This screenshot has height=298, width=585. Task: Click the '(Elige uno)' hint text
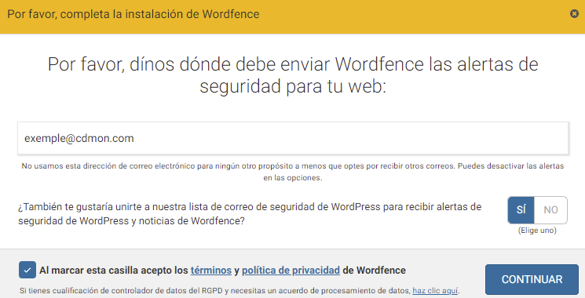click(537, 231)
